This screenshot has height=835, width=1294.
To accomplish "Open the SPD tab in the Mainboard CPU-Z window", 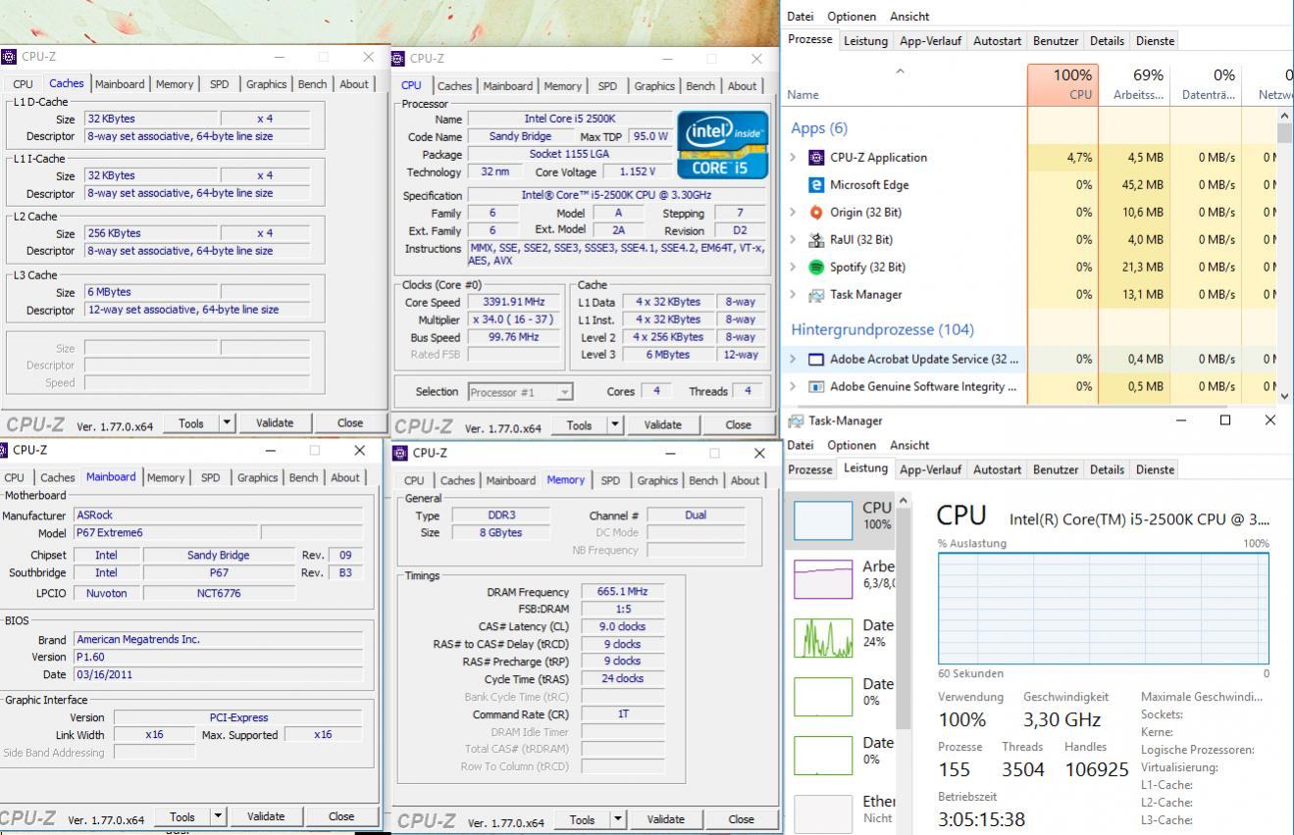I will (210, 477).
